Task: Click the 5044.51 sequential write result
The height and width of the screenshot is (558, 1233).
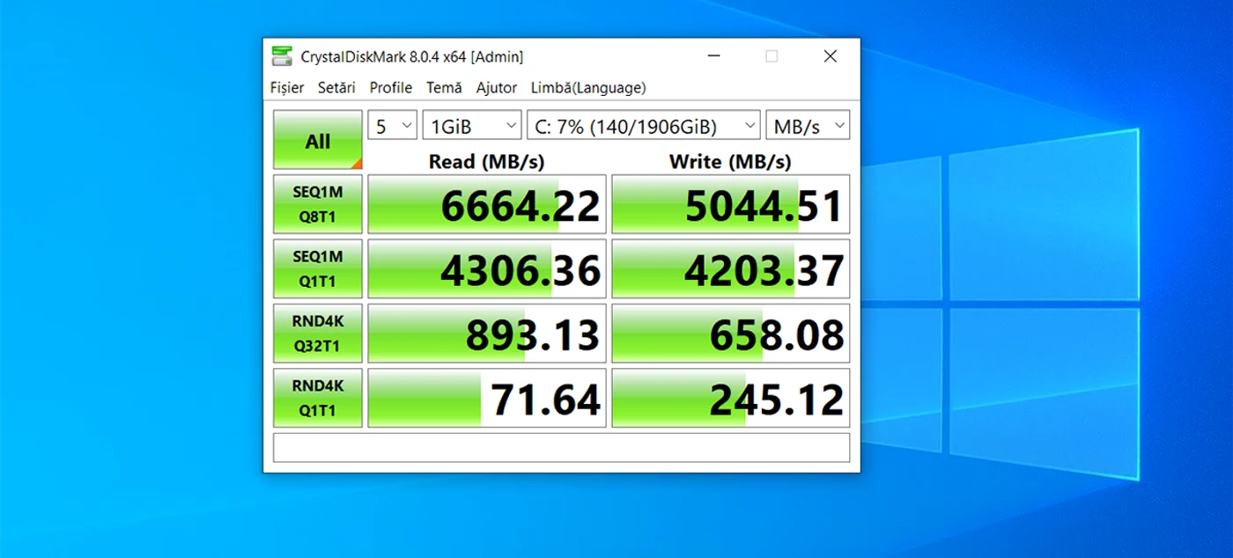Action: coord(731,204)
